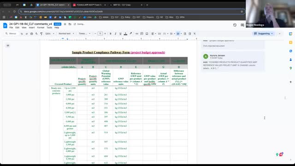This screenshot has width=295, height=166.
Task: Open the Format menu
Action: (41, 28)
